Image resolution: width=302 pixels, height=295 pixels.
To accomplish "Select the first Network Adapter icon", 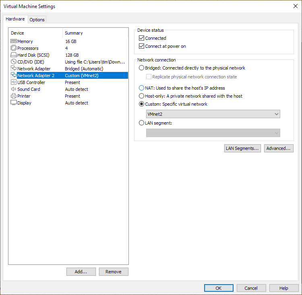I will (x=13, y=69).
